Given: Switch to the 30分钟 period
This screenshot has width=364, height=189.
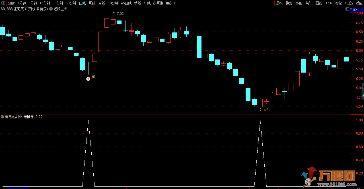Looking at the screenshot, I should coord(58,3).
